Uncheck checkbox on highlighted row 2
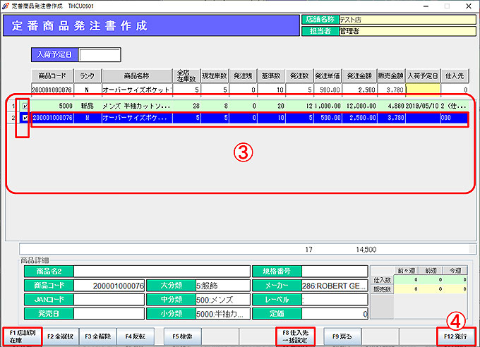Screen dimensions: 480x347 coord(25,118)
